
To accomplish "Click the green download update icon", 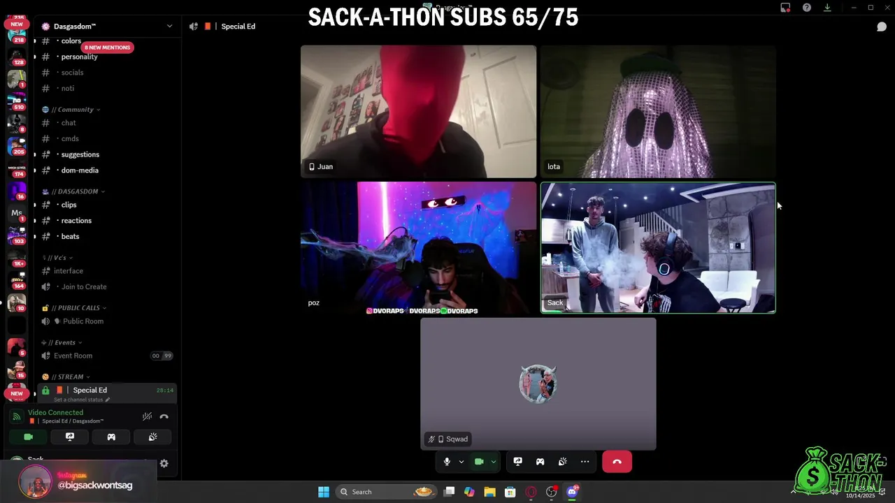I will pyautogui.click(x=827, y=8).
